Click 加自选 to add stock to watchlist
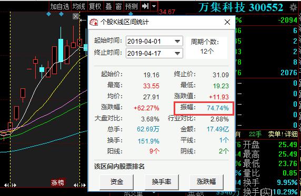 coord(59,6)
